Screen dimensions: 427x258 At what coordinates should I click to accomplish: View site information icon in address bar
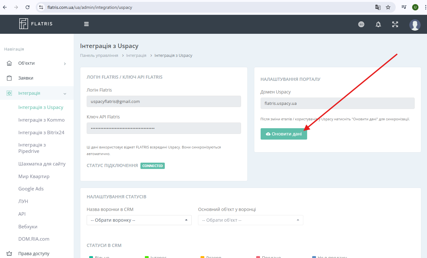click(x=41, y=7)
